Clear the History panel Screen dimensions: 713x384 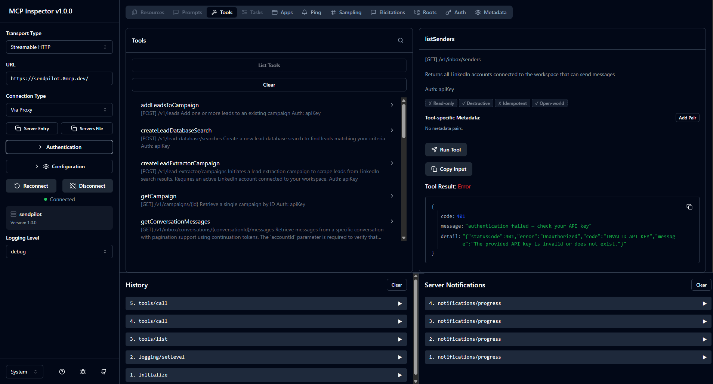point(396,285)
